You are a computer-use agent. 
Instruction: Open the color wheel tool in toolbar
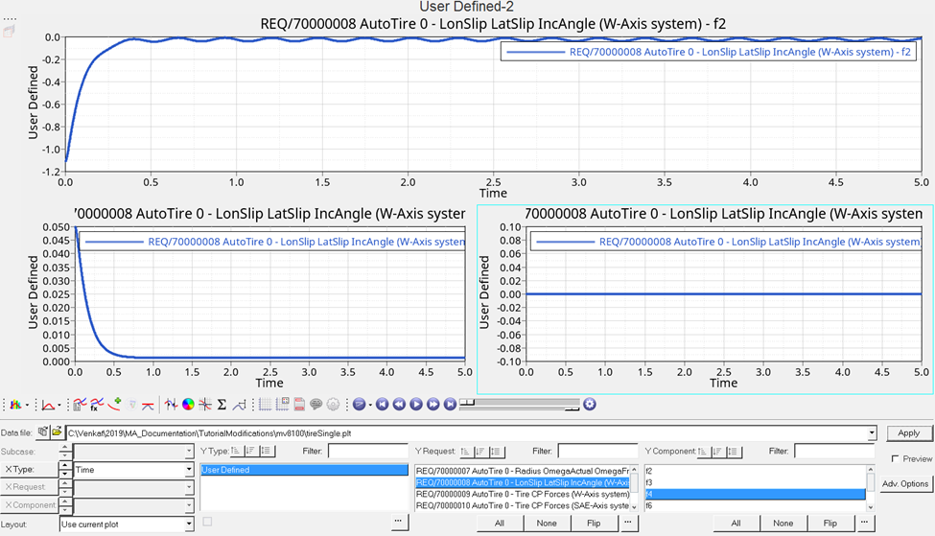coord(188,405)
